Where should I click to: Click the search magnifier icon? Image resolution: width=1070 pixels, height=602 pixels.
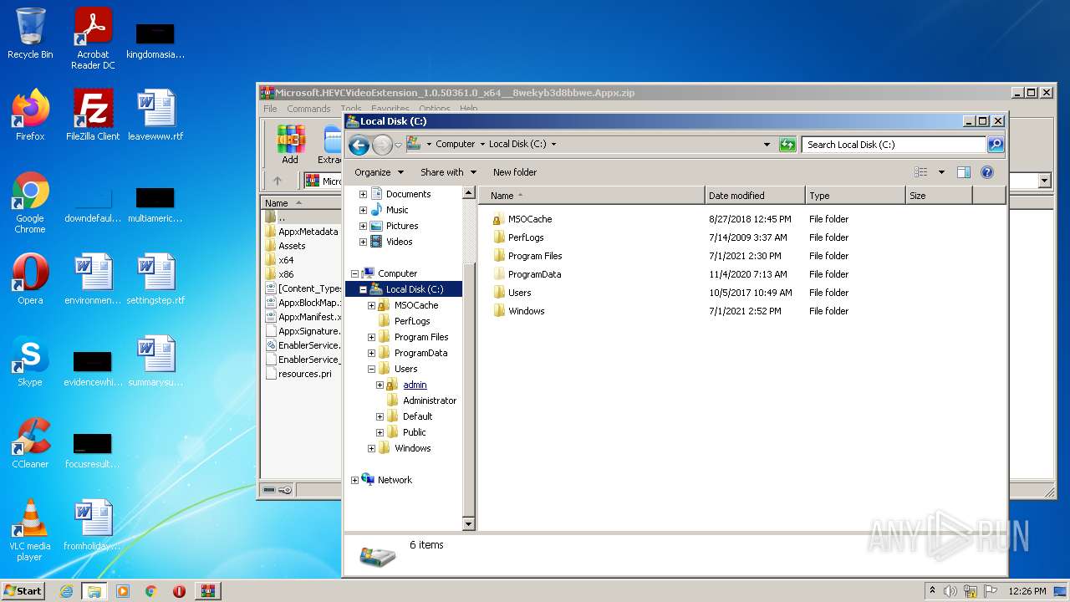(995, 145)
